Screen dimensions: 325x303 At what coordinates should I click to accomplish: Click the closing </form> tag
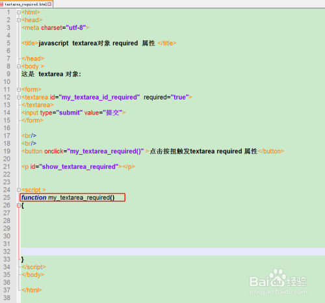[x=32, y=120]
